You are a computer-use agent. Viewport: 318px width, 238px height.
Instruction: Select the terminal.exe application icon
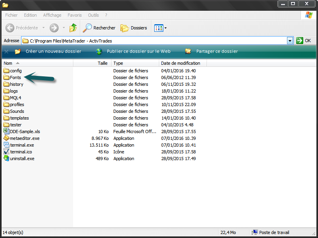coord(6,145)
